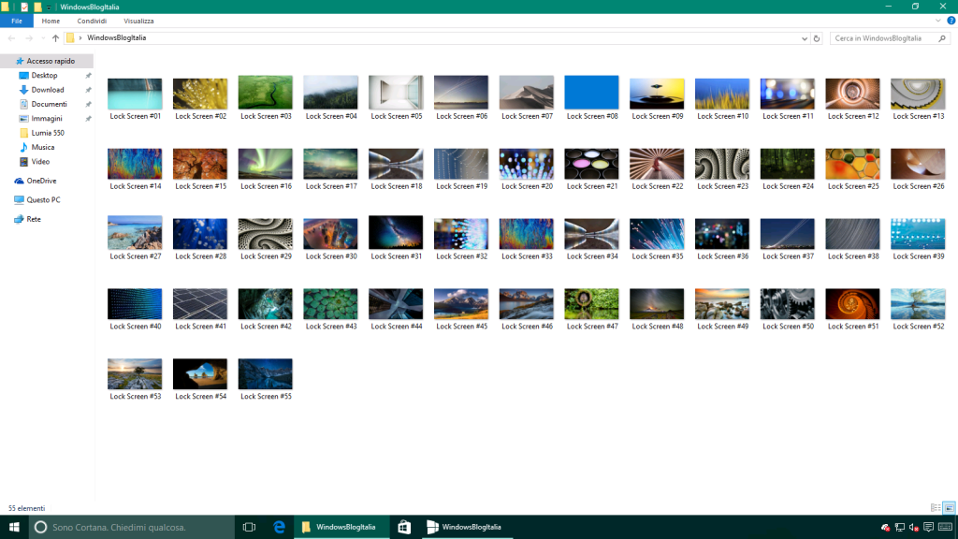Click the OneDrive cloud icon in the tray

pyautogui.click(x=885, y=527)
